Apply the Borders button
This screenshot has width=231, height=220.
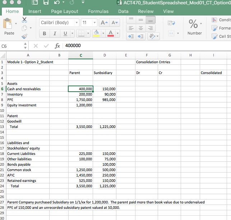tap(81, 33)
